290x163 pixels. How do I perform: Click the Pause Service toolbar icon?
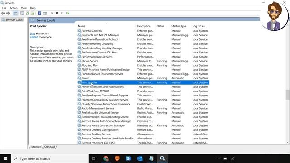pyautogui.click(x=63, y=13)
